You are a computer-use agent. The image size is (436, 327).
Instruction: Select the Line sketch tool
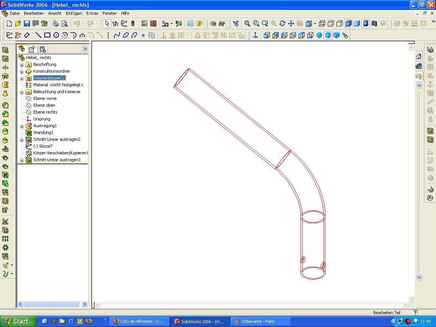tap(38, 35)
